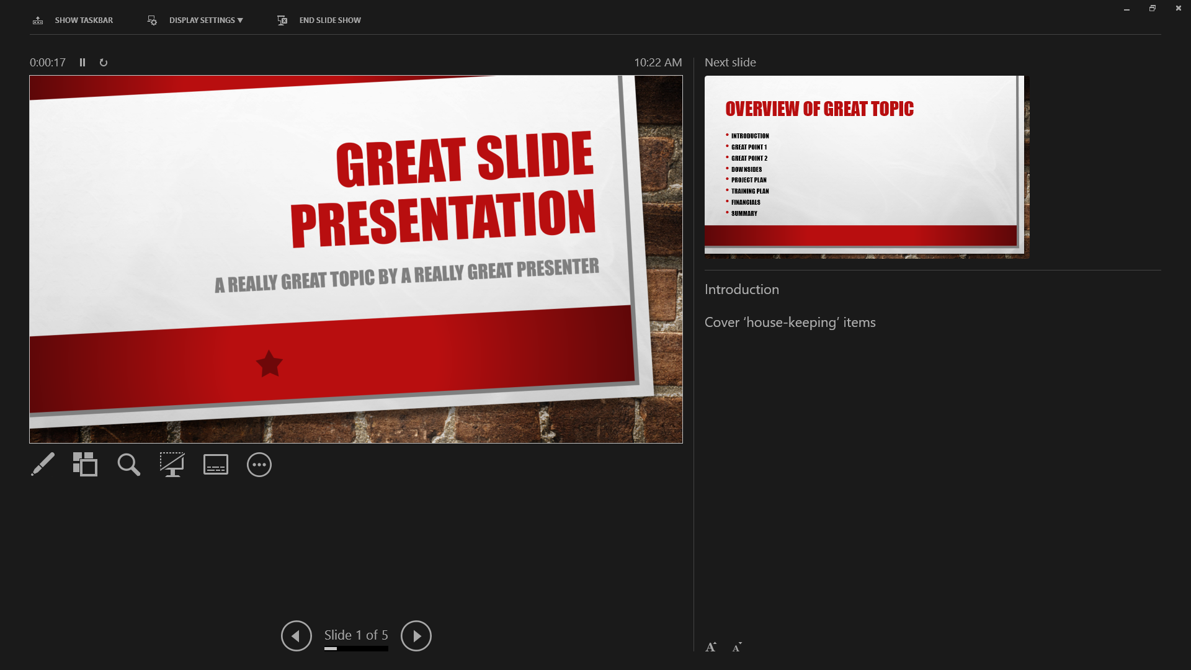This screenshot has height=670, width=1191.
Task: Make the notes text smaller
Action: pyautogui.click(x=737, y=647)
